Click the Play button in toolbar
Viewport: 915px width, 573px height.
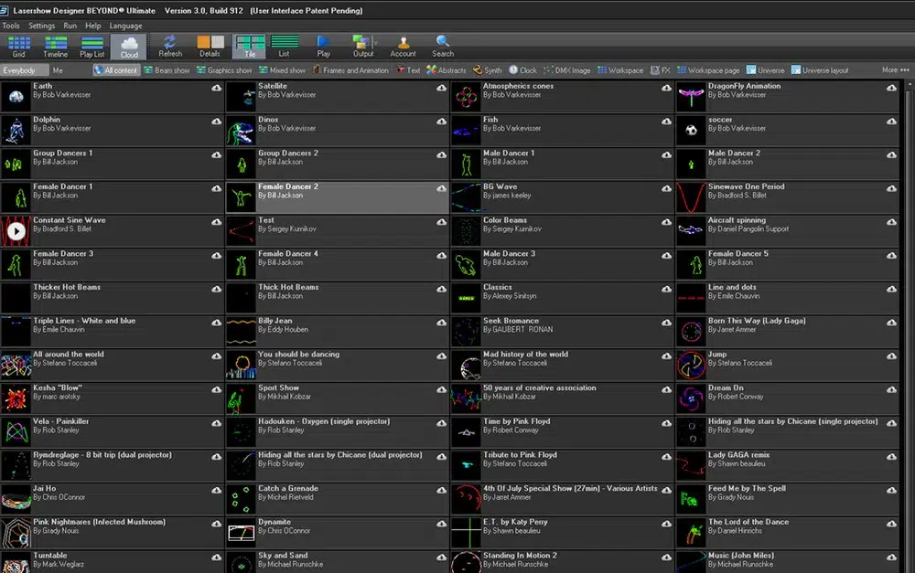(x=324, y=46)
